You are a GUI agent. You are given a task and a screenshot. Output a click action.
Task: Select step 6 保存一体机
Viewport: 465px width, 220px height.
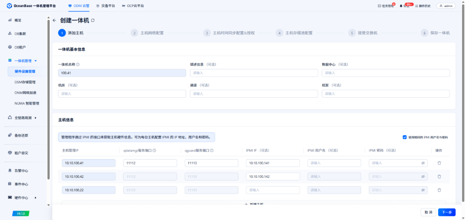point(435,33)
